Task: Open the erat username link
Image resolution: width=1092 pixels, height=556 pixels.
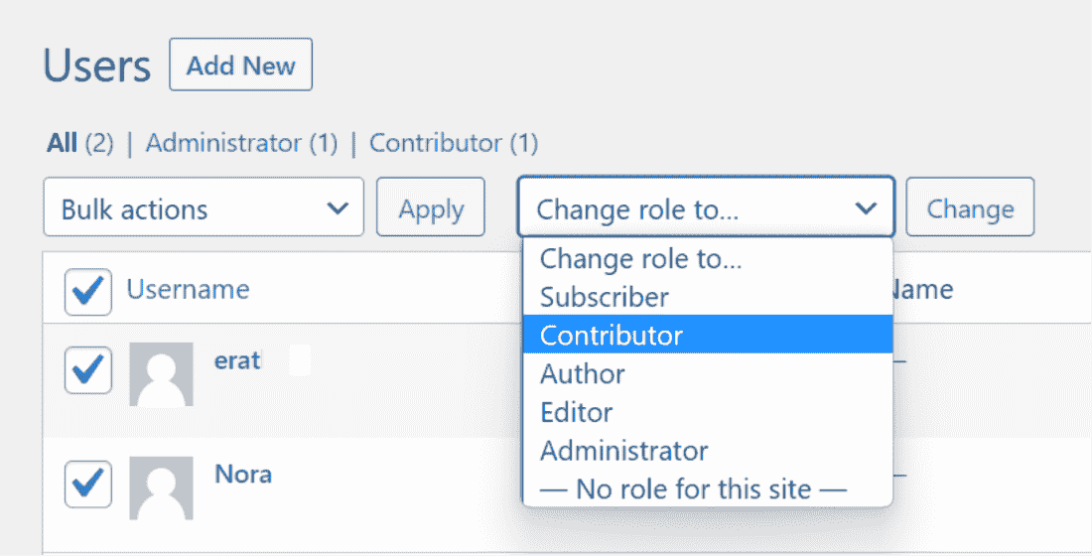Action: point(237,359)
